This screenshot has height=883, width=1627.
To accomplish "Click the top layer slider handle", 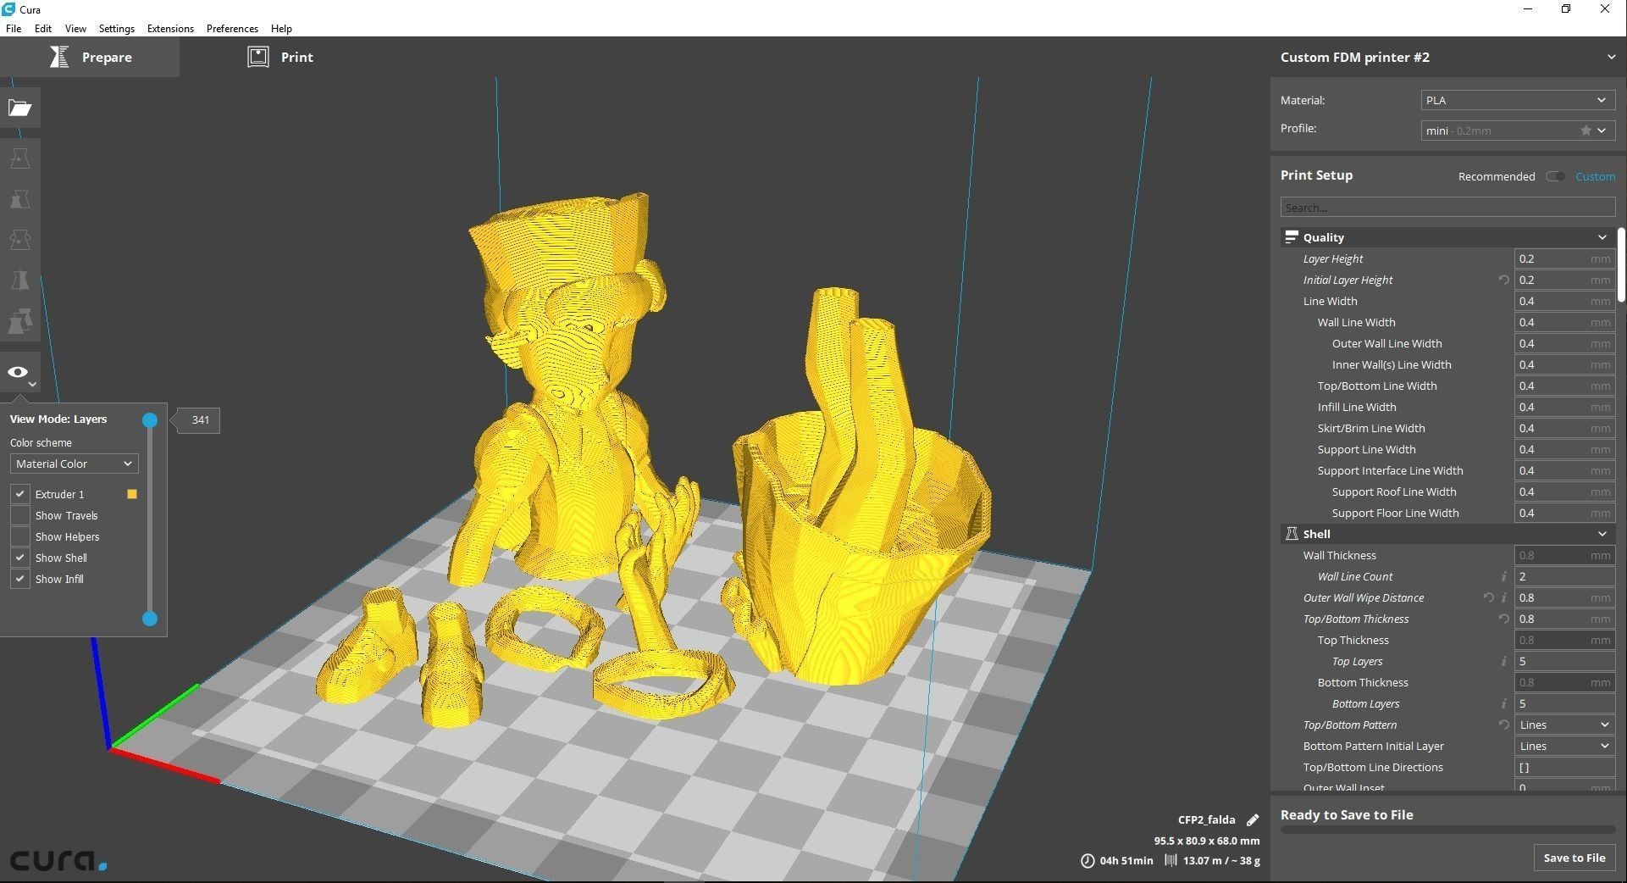I will [x=150, y=419].
